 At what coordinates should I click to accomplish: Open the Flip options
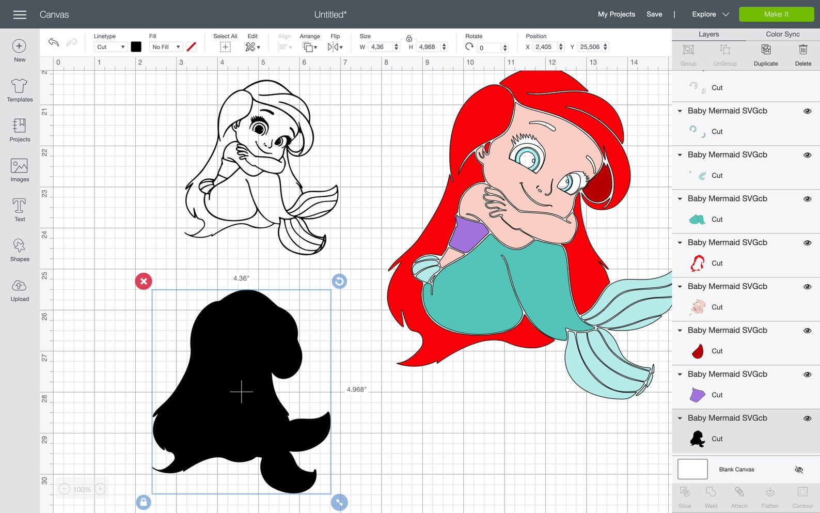pyautogui.click(x=335, y=47)
